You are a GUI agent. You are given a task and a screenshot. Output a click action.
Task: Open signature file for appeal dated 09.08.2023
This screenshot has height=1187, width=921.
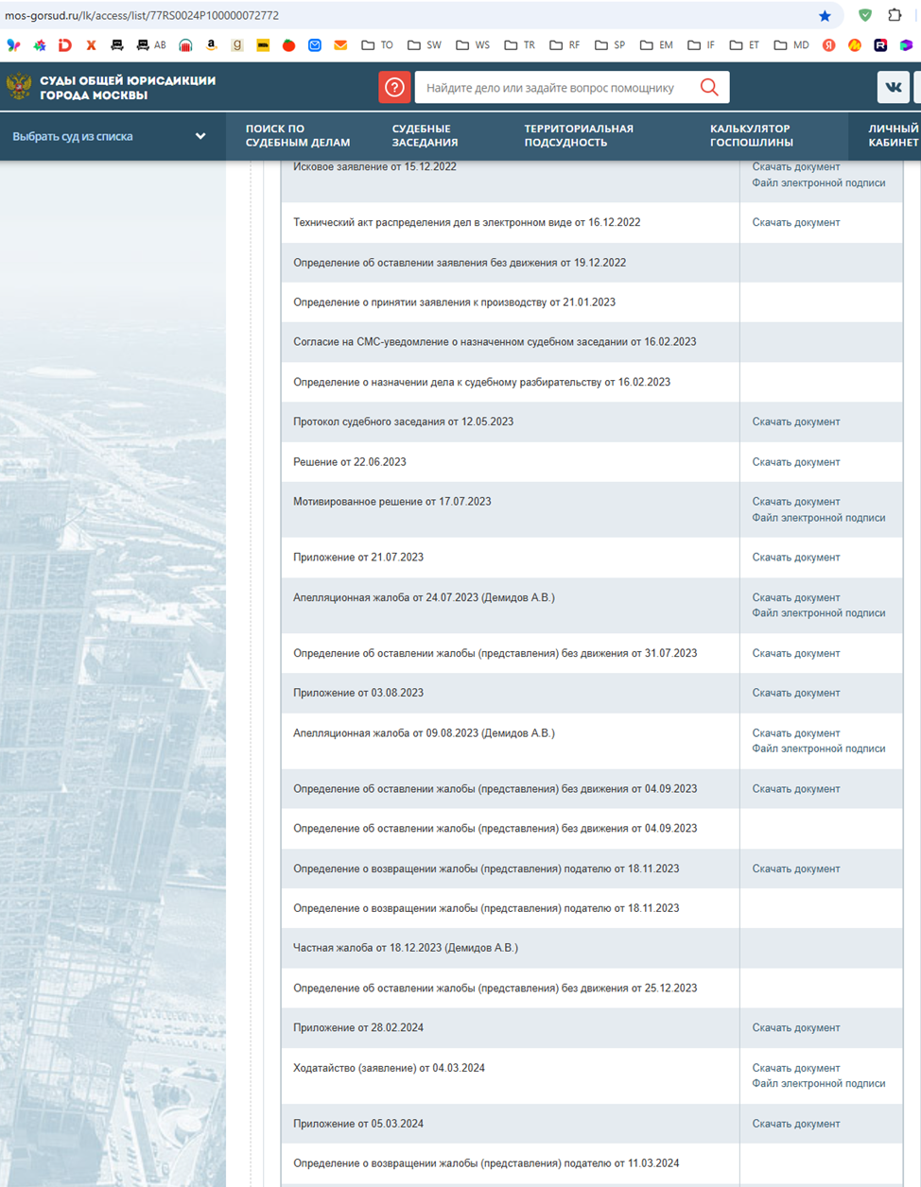tap(819, 748)
